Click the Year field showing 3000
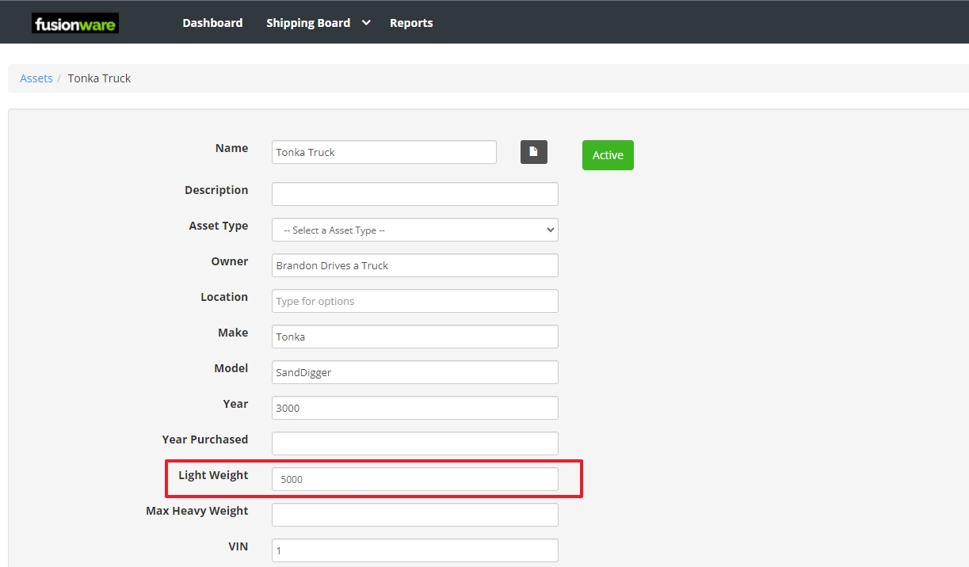 click(414, 407)
